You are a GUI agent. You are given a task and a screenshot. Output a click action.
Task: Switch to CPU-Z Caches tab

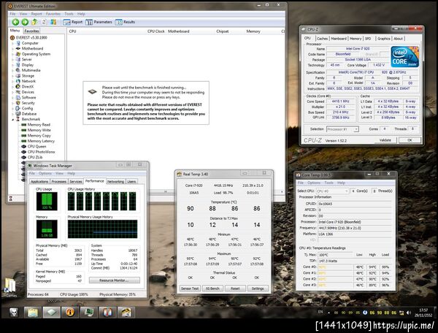(322, 39)
